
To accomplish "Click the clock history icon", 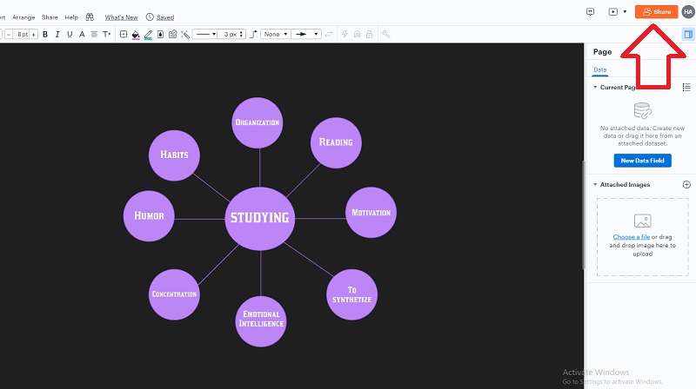I will click(x=150, y=16).
